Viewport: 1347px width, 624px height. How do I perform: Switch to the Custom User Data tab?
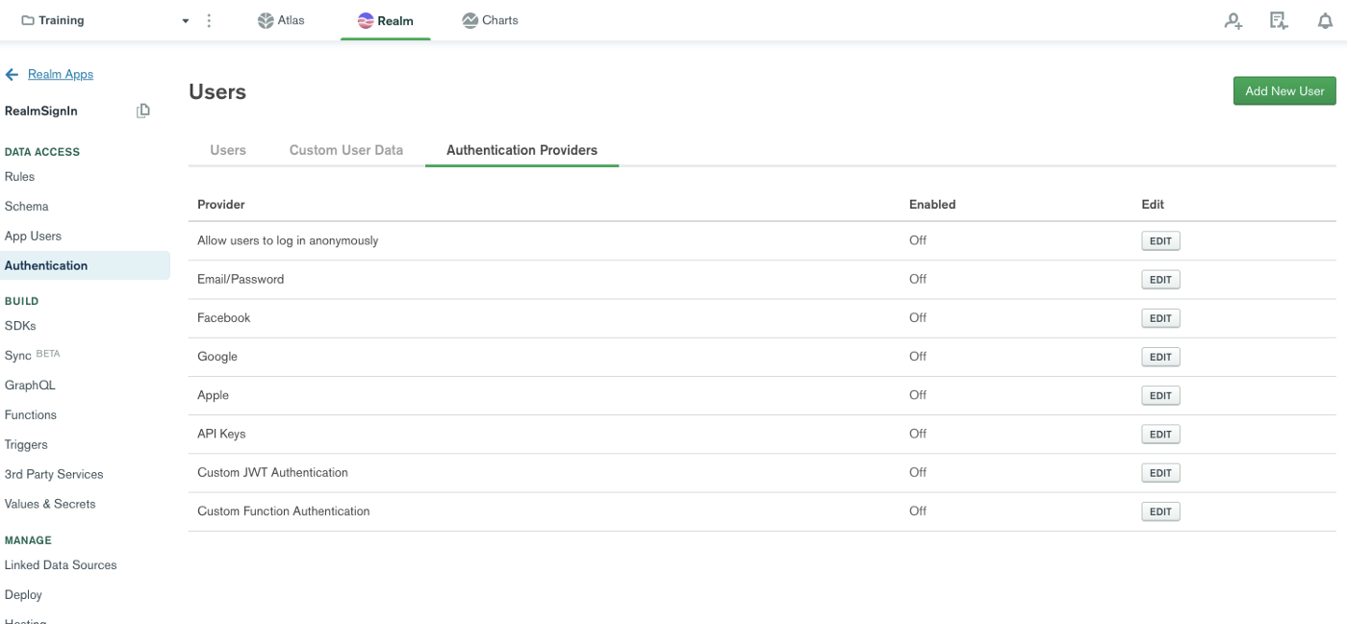346,150
